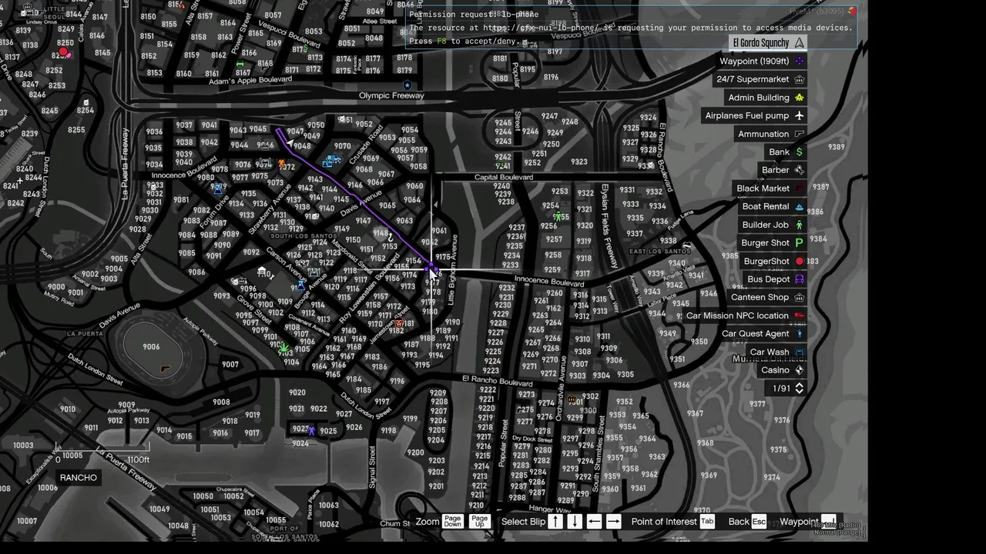
Task: Click the Tab key for Point of Interest
Action: [706, 522]
